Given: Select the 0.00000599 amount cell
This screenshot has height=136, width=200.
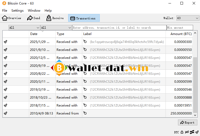Looking at the screenshot, I should click(x=179, y=82).
